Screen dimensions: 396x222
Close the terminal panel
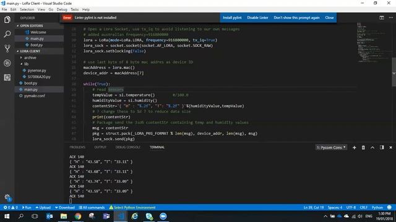click(x=390, y=147)
